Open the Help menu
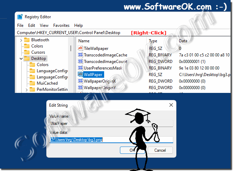The width and height of the screenshot is (233, 171). [x=78, y=25]
